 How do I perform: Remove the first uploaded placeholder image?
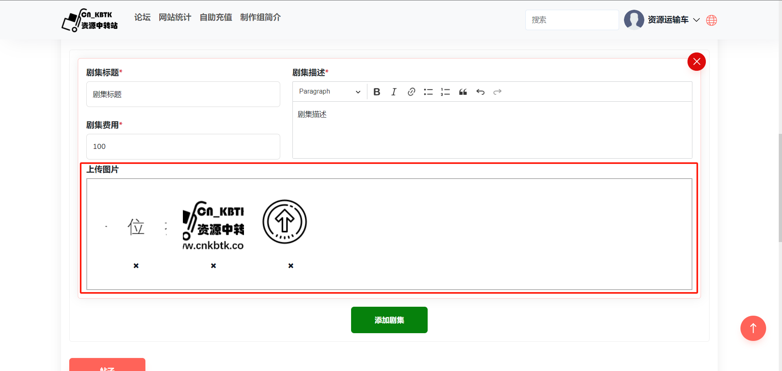136,266
